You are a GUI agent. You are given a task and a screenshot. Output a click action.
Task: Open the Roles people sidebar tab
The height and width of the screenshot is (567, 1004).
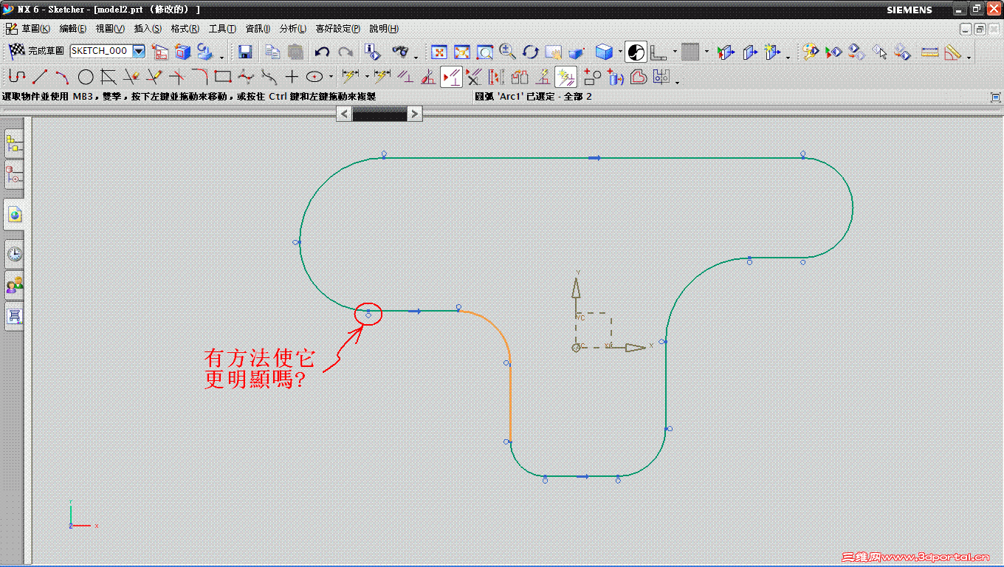coord(15,285)
